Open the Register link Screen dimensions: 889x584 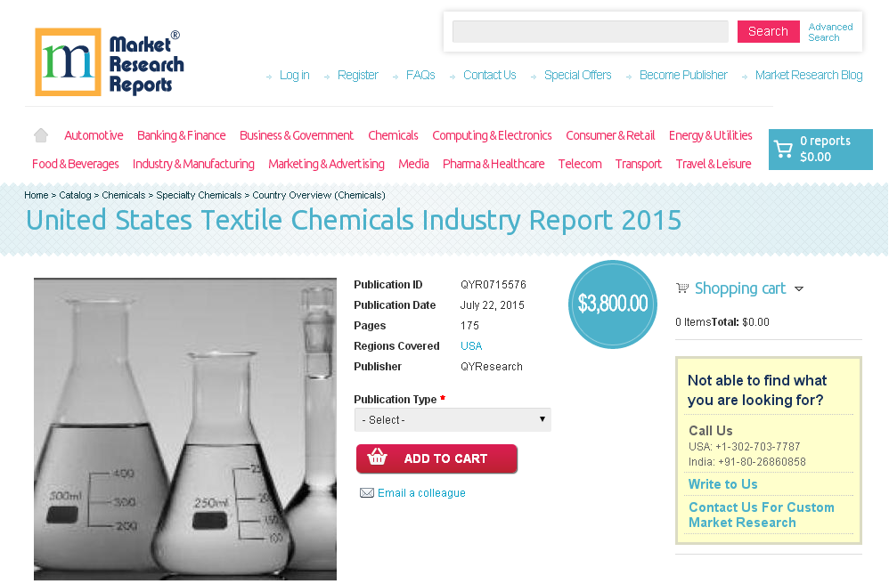pos(357,75)
